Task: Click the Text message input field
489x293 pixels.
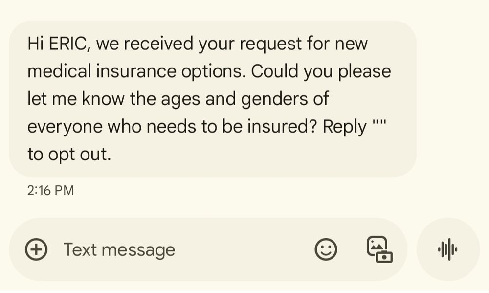Action: (120, 249)
